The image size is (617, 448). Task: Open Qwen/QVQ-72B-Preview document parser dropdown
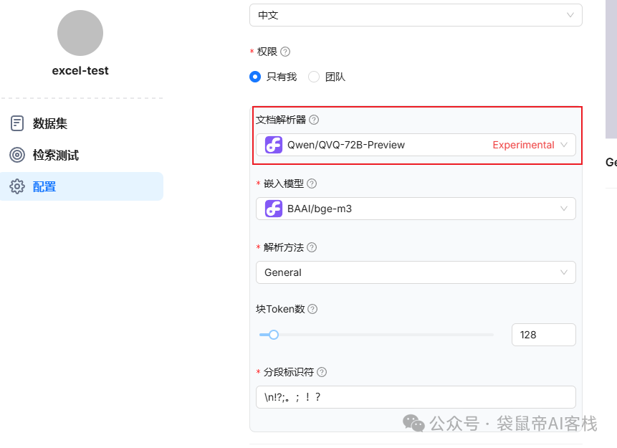[416, 145]
